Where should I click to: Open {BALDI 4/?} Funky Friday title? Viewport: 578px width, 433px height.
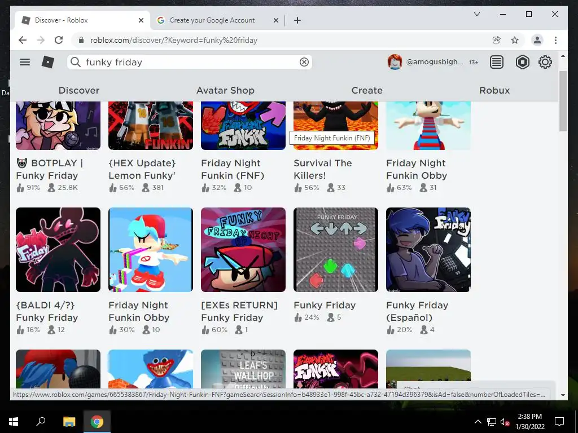point(47,311)
